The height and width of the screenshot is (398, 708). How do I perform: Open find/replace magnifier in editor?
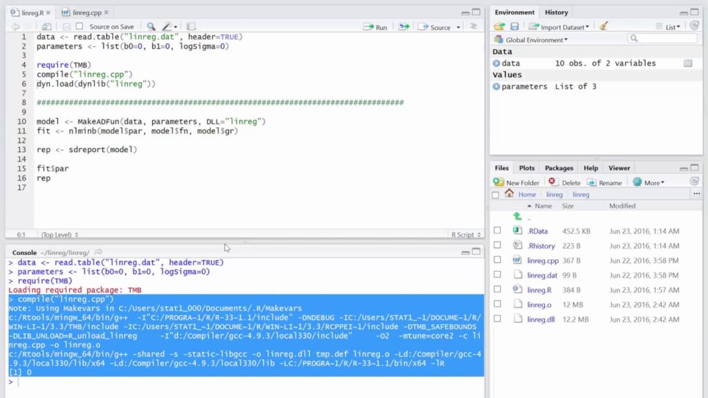pos(151,27)
